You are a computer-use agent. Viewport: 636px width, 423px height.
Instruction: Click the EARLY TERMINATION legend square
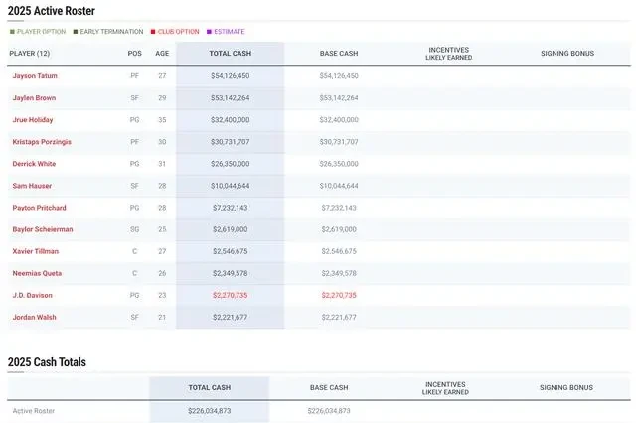76,32
